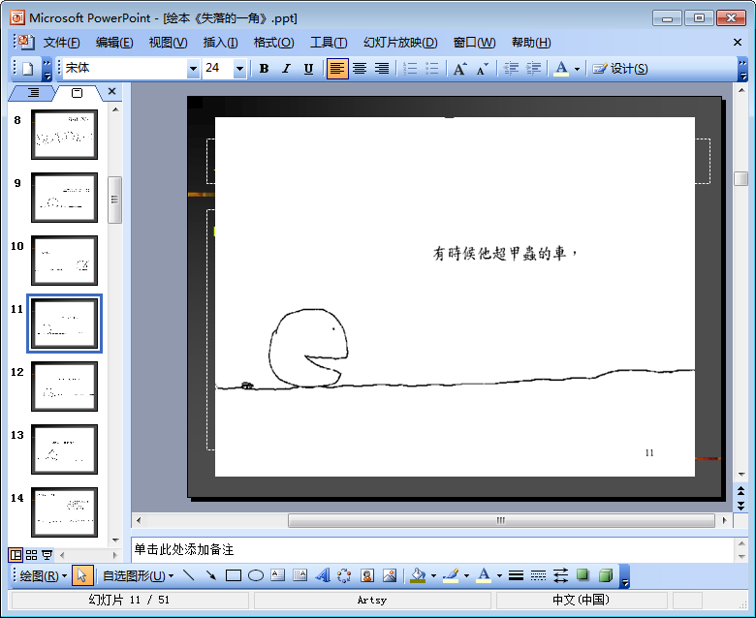
Task: Open the 文件(F) menu
Action: tap(61, 43)
